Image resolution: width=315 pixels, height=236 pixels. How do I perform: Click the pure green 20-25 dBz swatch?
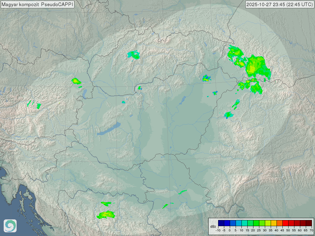click(x=256, y=223)
